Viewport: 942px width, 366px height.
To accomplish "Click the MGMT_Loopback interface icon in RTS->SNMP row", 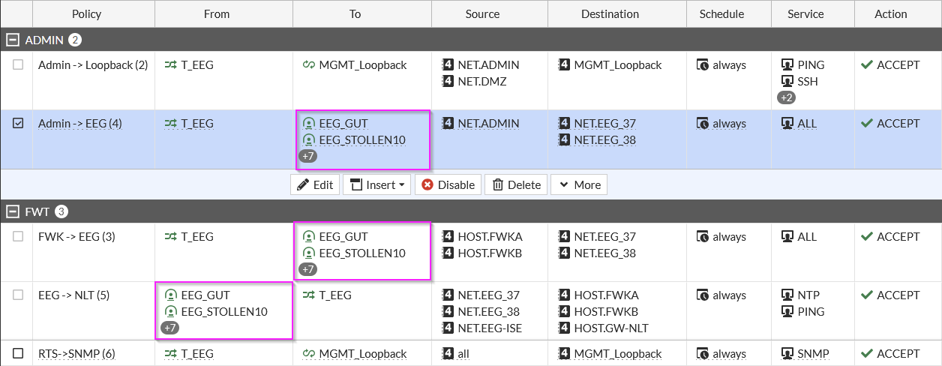I will click(x=308, y=354).
